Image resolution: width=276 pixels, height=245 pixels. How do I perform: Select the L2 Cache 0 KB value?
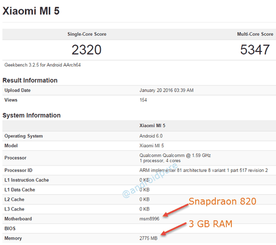coord(144,199)
